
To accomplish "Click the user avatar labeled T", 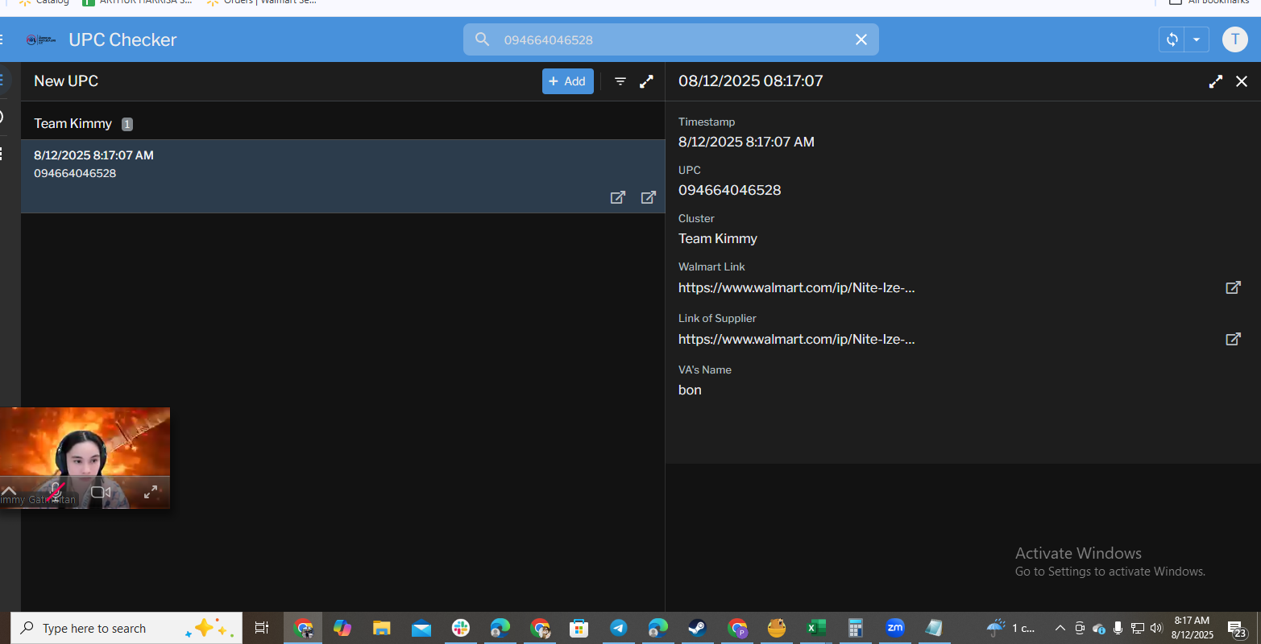I will coord(1234,39).
